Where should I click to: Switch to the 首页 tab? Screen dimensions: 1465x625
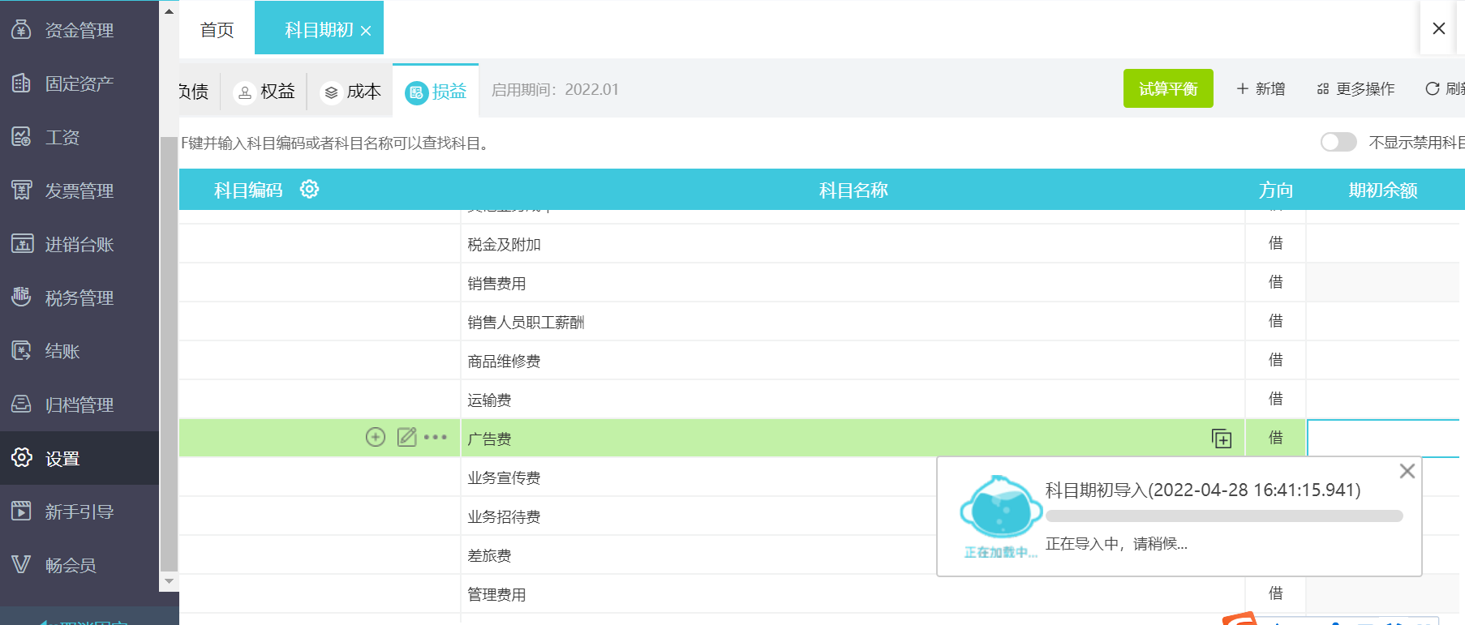click(x=217, y=30)
